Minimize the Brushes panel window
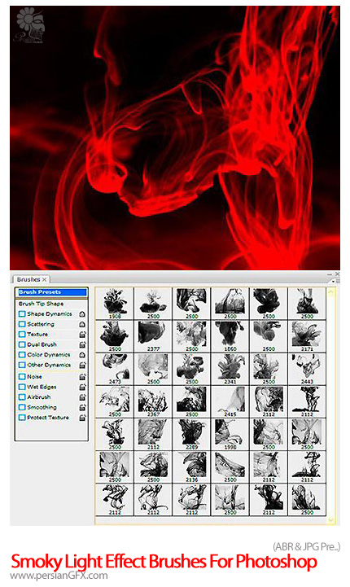The height and width of the screenshot is (587, 350). [330, 274]
